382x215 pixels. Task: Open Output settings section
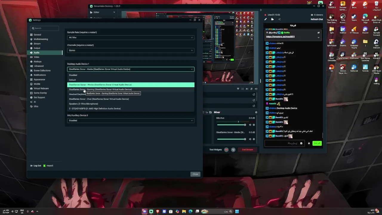pyautogui.click(x=37, y=48)
